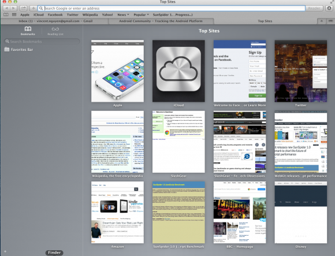Open the Amazon top site thumbnail
This screenshot has width=335, height=256.
tap(117, 213)
